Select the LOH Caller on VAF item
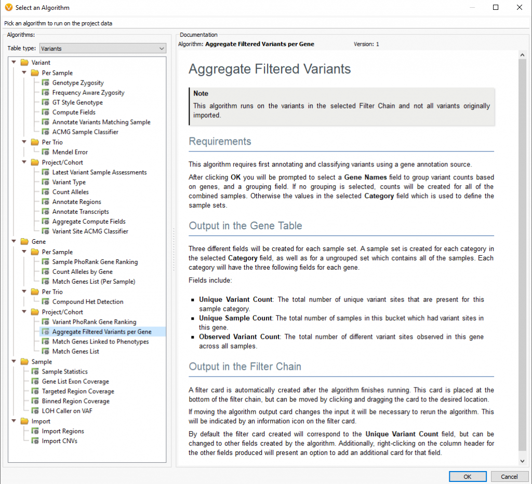 [67, 411]
